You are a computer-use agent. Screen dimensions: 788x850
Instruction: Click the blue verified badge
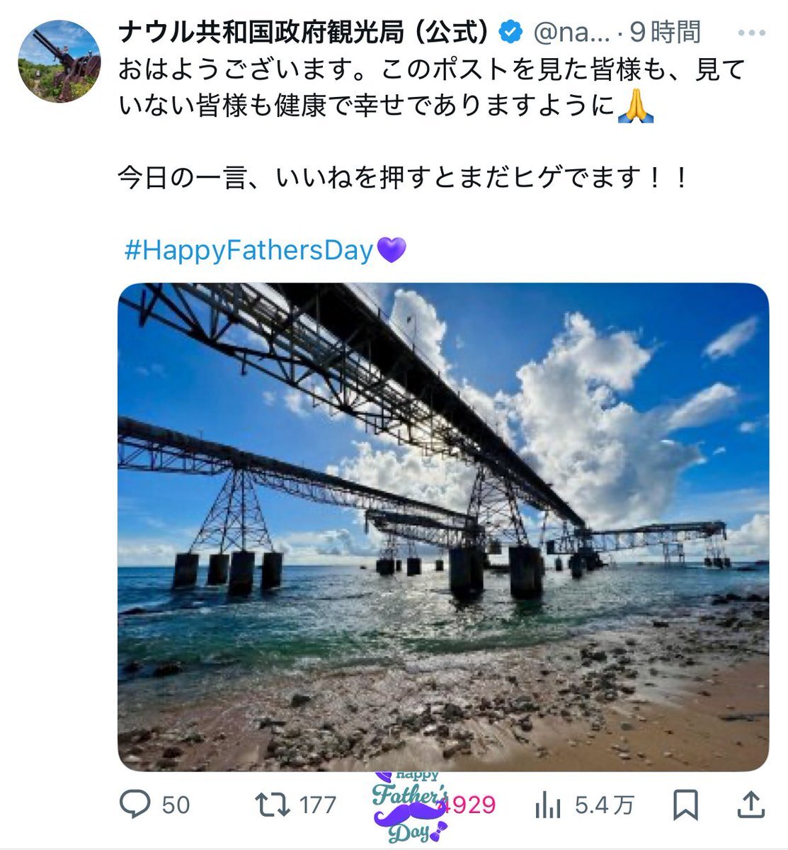tap(510, 31)
